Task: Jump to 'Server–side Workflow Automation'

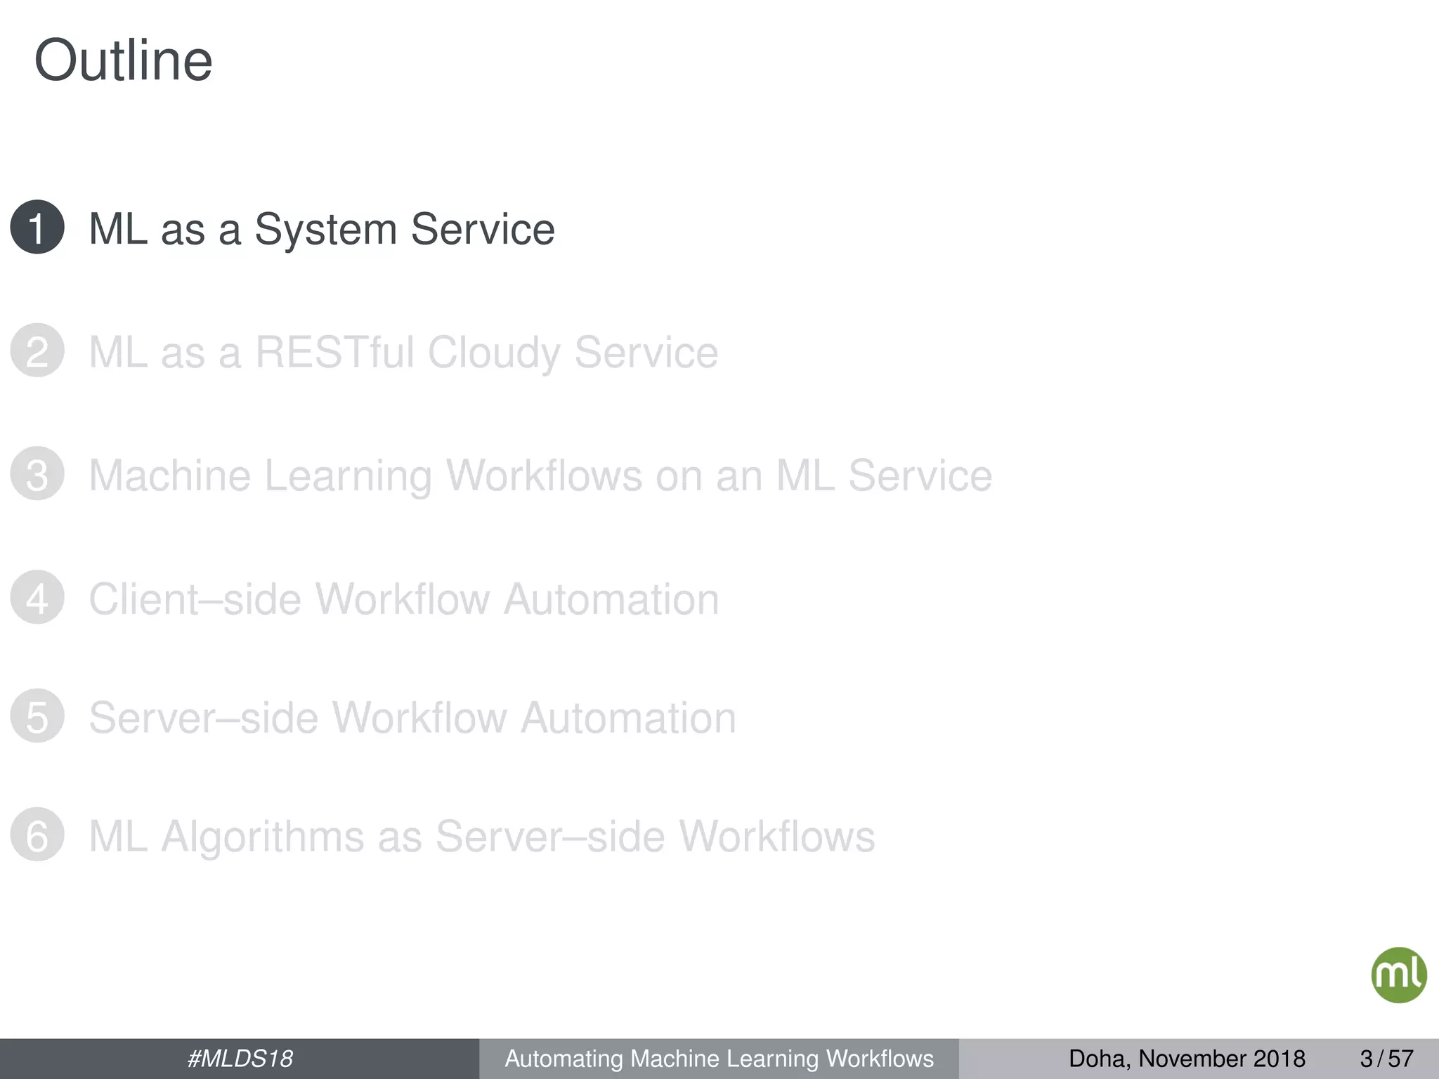Action: tap(412, 718)
